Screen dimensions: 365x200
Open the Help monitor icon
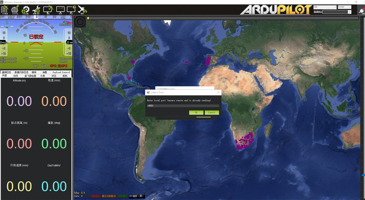click(x=72, y=9)
